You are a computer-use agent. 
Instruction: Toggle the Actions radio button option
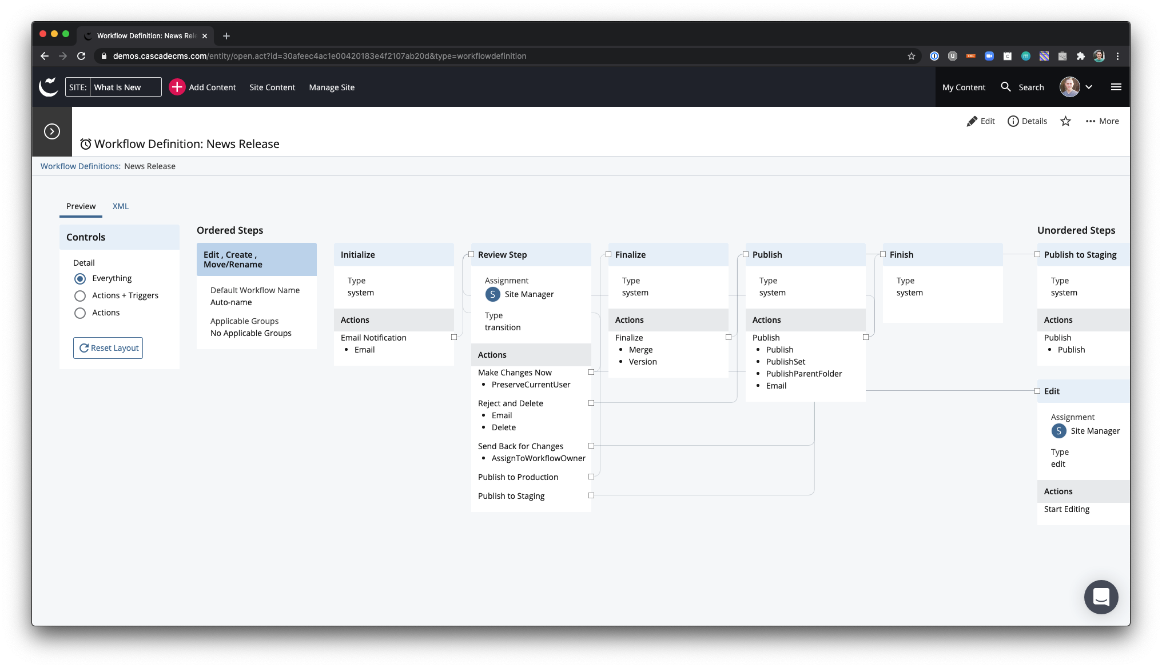80,313
